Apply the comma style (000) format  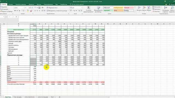click(x=76, y=11)
